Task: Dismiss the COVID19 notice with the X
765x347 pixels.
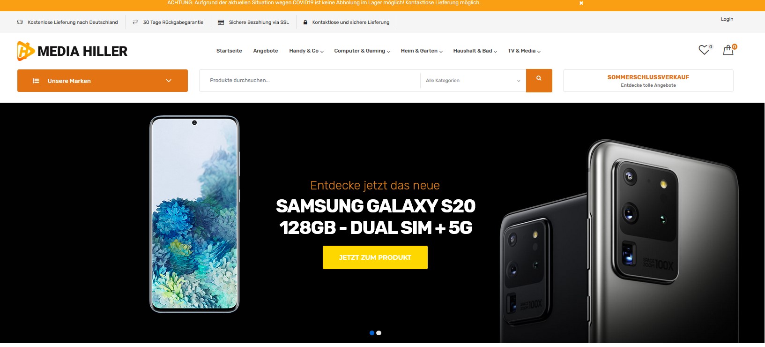Action: click(x=581, y=3)
